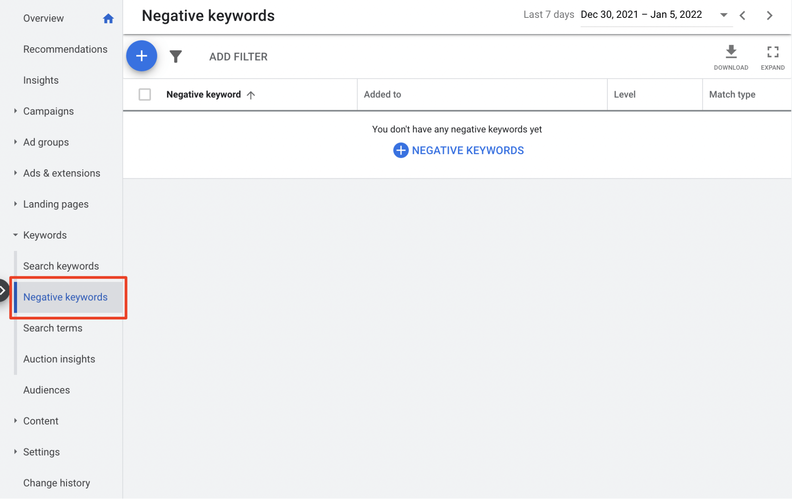Open Search terms page
Image resolution: width=792 pixels, height=499 pixels.
pyautogui.click(x=53, y=328)
